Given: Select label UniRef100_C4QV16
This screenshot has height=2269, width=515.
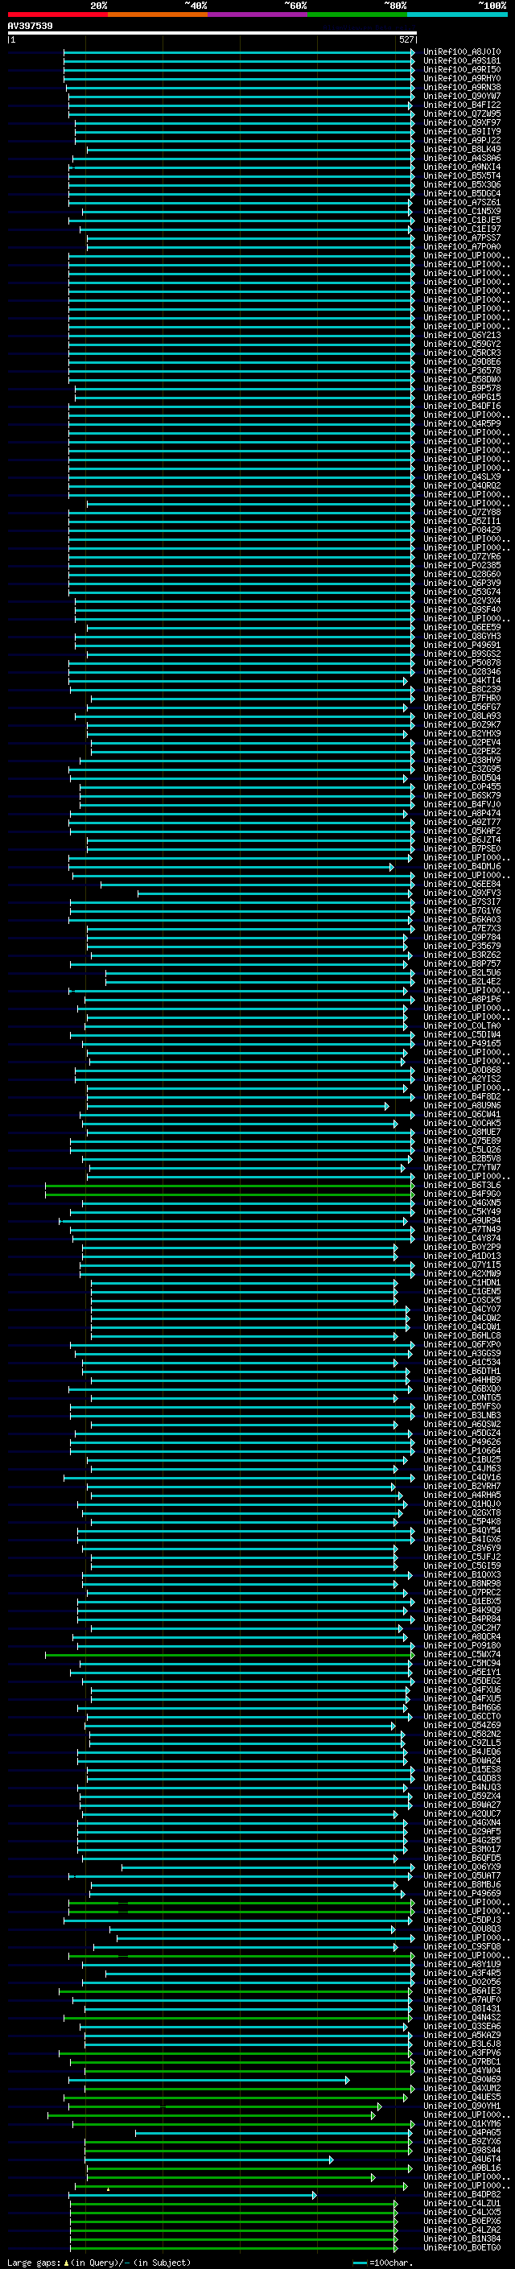Looking at the screenshot, I should coord(462,1477).
